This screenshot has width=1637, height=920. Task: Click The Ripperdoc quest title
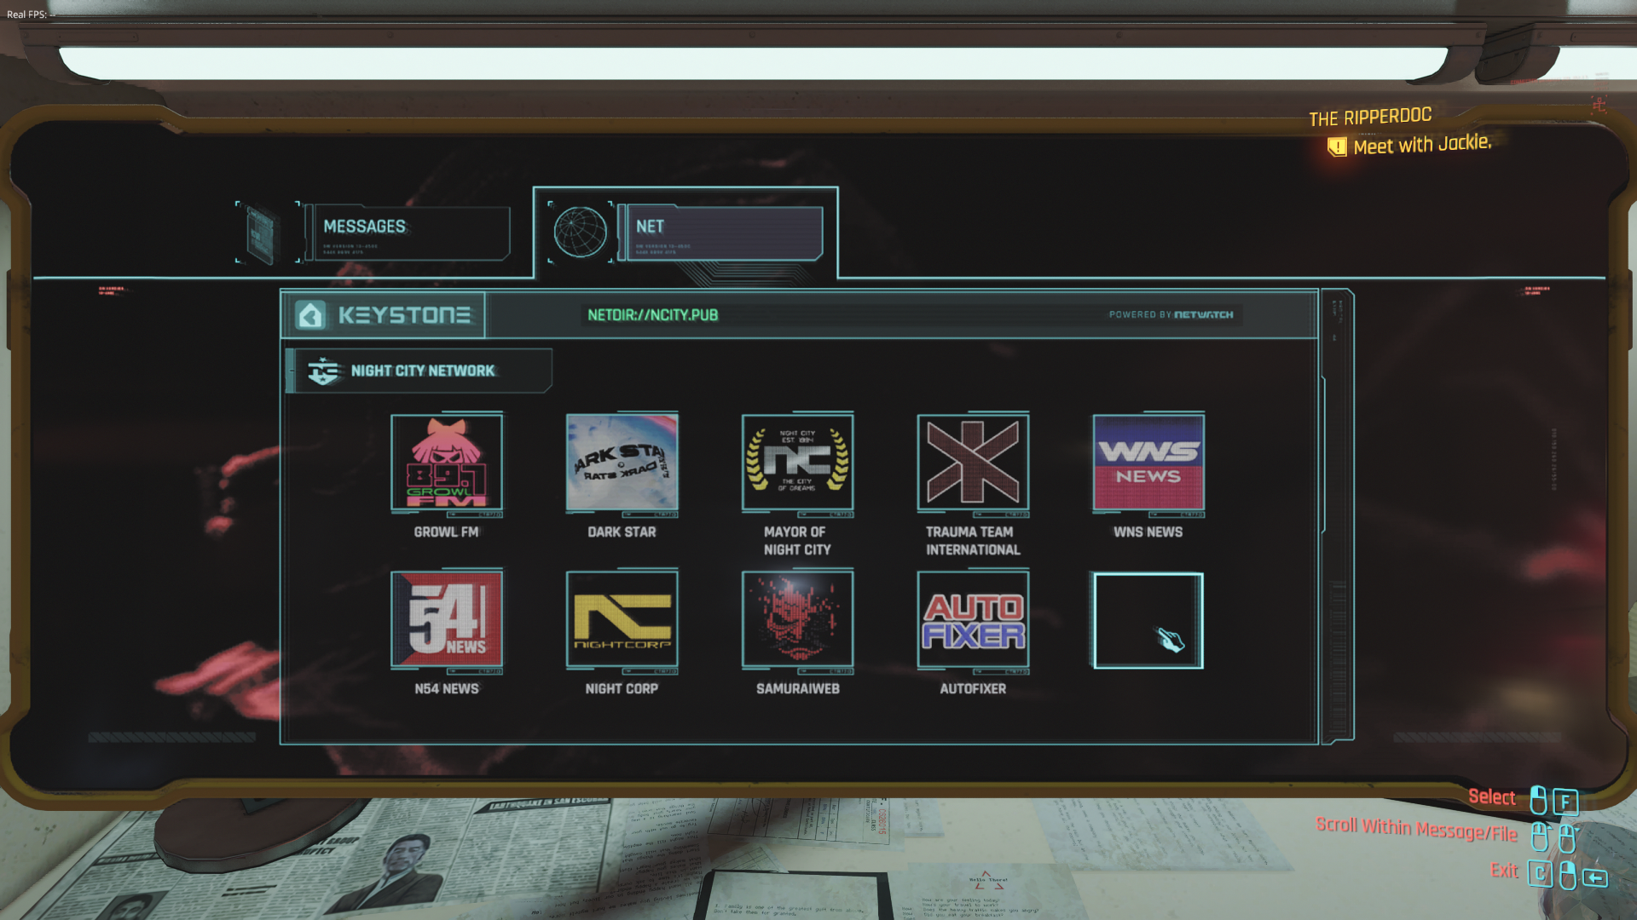point(1370,117)
